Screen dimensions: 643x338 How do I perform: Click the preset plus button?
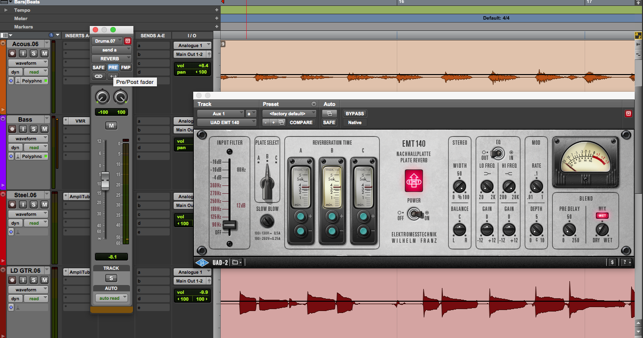pos(273,123)
